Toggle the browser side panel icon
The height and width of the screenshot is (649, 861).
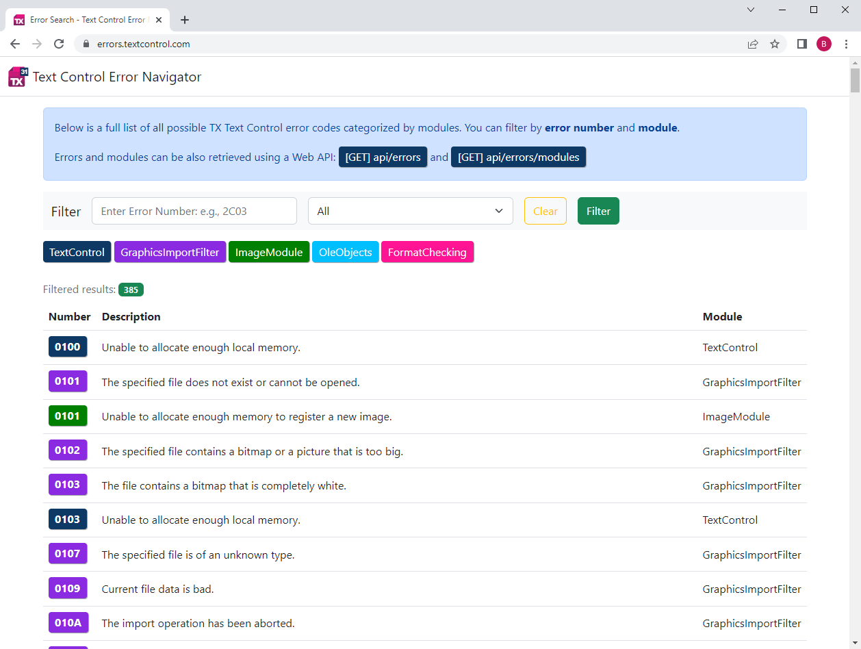coord(802,44)
